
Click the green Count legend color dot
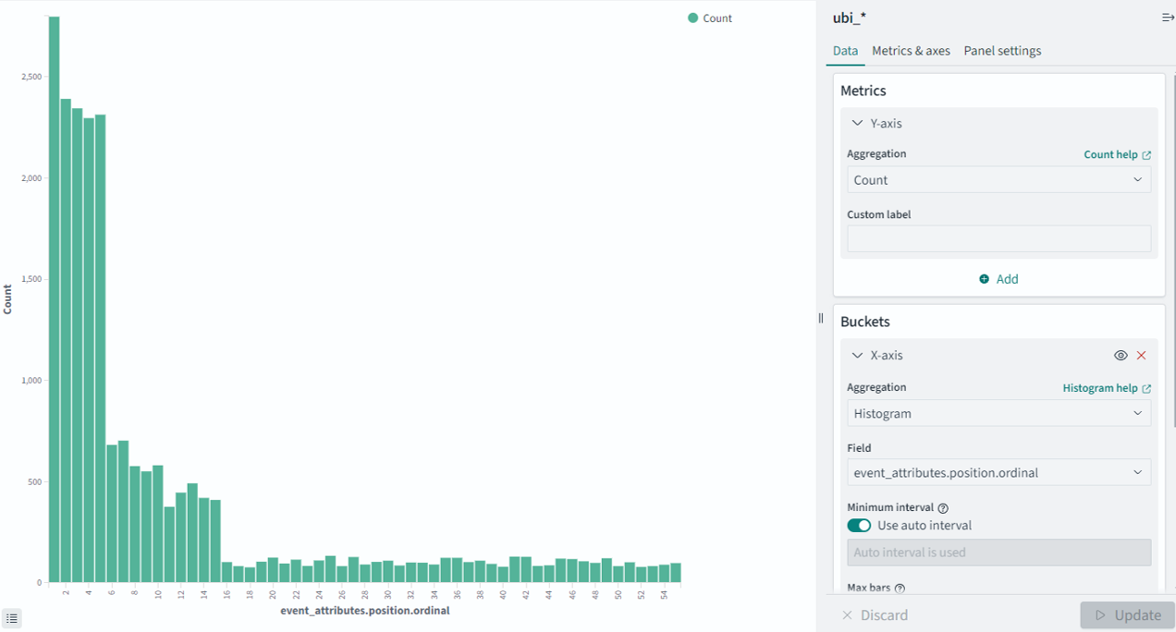(692, 18)
